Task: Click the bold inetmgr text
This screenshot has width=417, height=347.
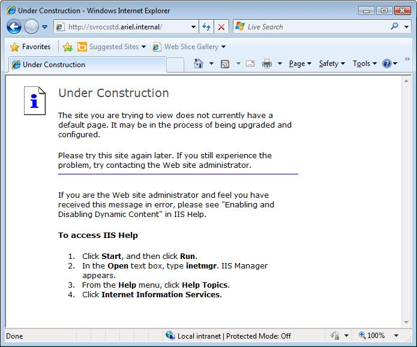Action: point(201,266)
